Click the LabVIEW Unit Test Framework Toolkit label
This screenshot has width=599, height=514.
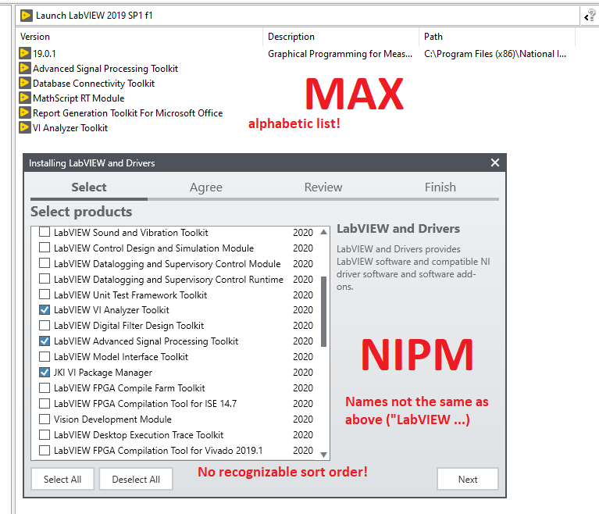[130, 294]
